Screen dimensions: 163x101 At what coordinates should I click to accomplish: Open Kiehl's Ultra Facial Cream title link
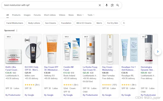(12, 68)
